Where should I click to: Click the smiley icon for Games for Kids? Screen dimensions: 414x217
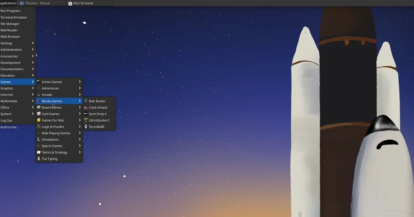(39, 120)
